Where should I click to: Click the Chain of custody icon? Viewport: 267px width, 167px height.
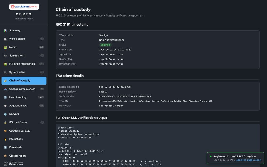(x=5, y=81)
